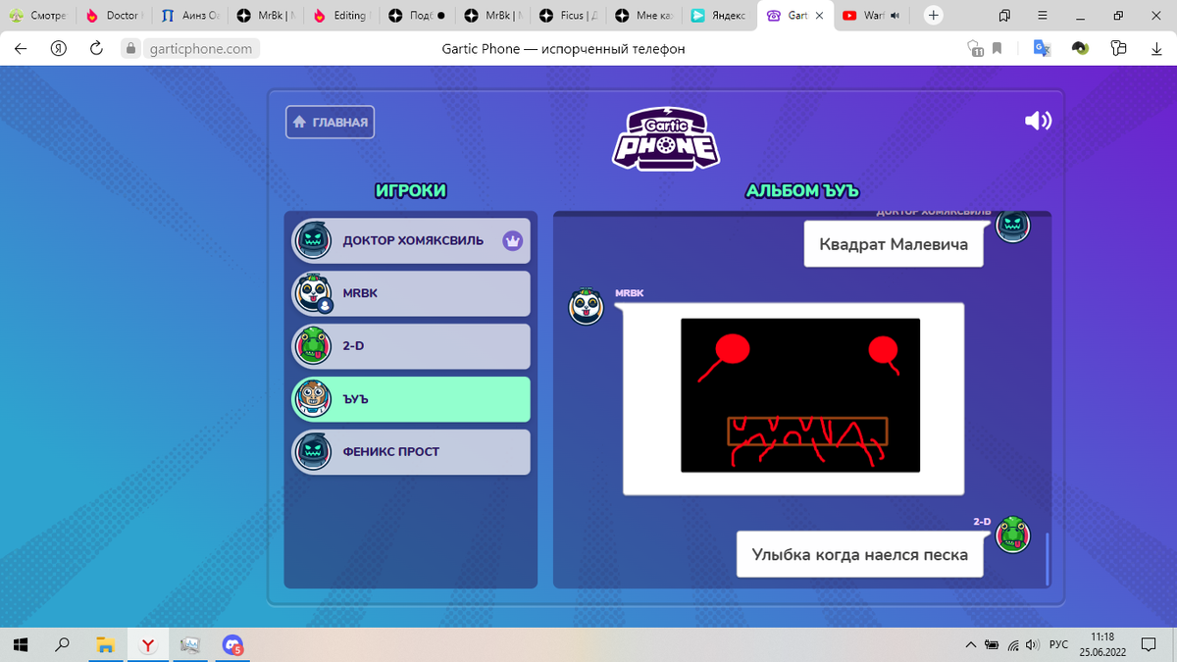This screenshot has width=1177, height=662.
Task: Switch to the Doctor tab
Action: (114, 16)
